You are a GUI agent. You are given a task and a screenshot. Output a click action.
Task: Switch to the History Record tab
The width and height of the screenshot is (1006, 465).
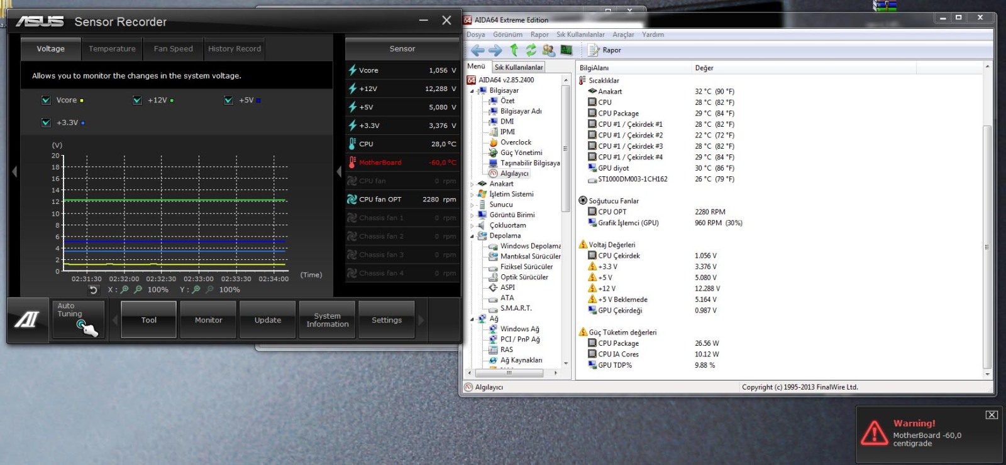(x=235, y=49)
